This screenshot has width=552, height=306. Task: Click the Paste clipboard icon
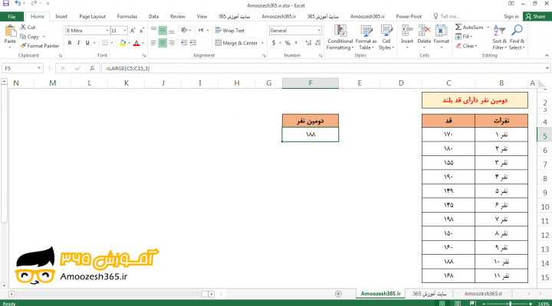pos(10,31)
